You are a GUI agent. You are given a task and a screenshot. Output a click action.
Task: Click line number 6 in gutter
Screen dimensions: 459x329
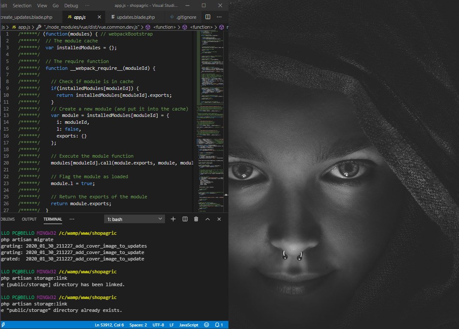pos(7,68)
